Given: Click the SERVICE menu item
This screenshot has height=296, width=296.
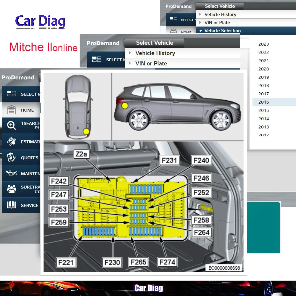Looking at the screenshot, I should (x=21, y=205).
